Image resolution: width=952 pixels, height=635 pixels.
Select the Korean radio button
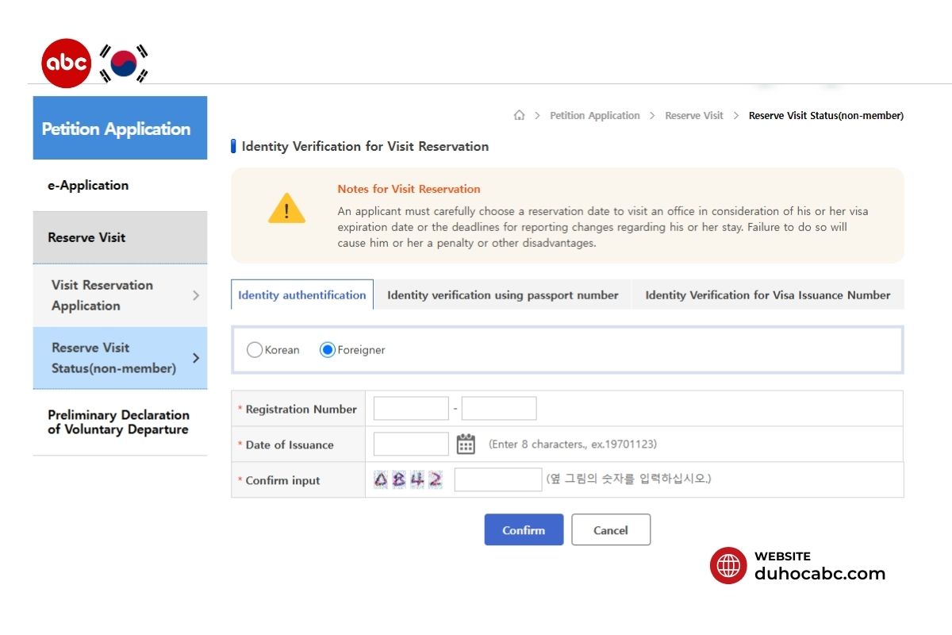pos(255,350)
